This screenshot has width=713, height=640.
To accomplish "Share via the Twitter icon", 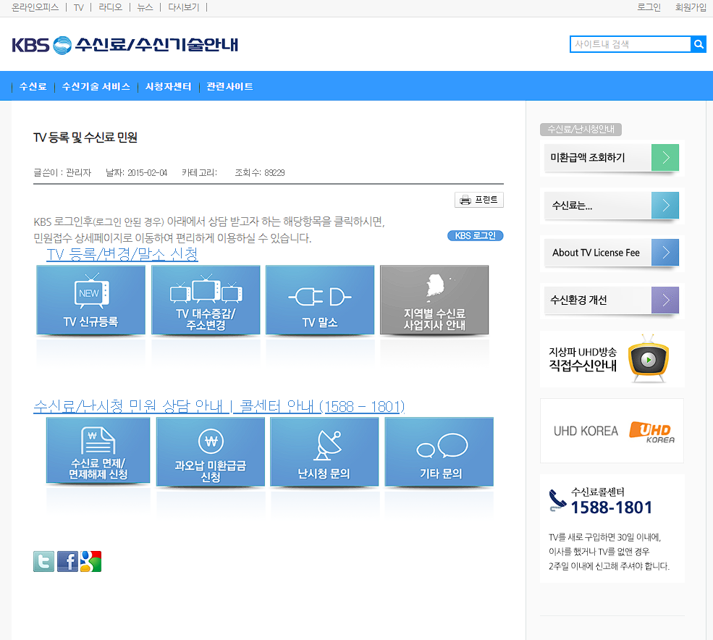I will (x=43, y=561).
